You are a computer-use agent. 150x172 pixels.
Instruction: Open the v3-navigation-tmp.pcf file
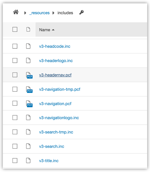60,90
